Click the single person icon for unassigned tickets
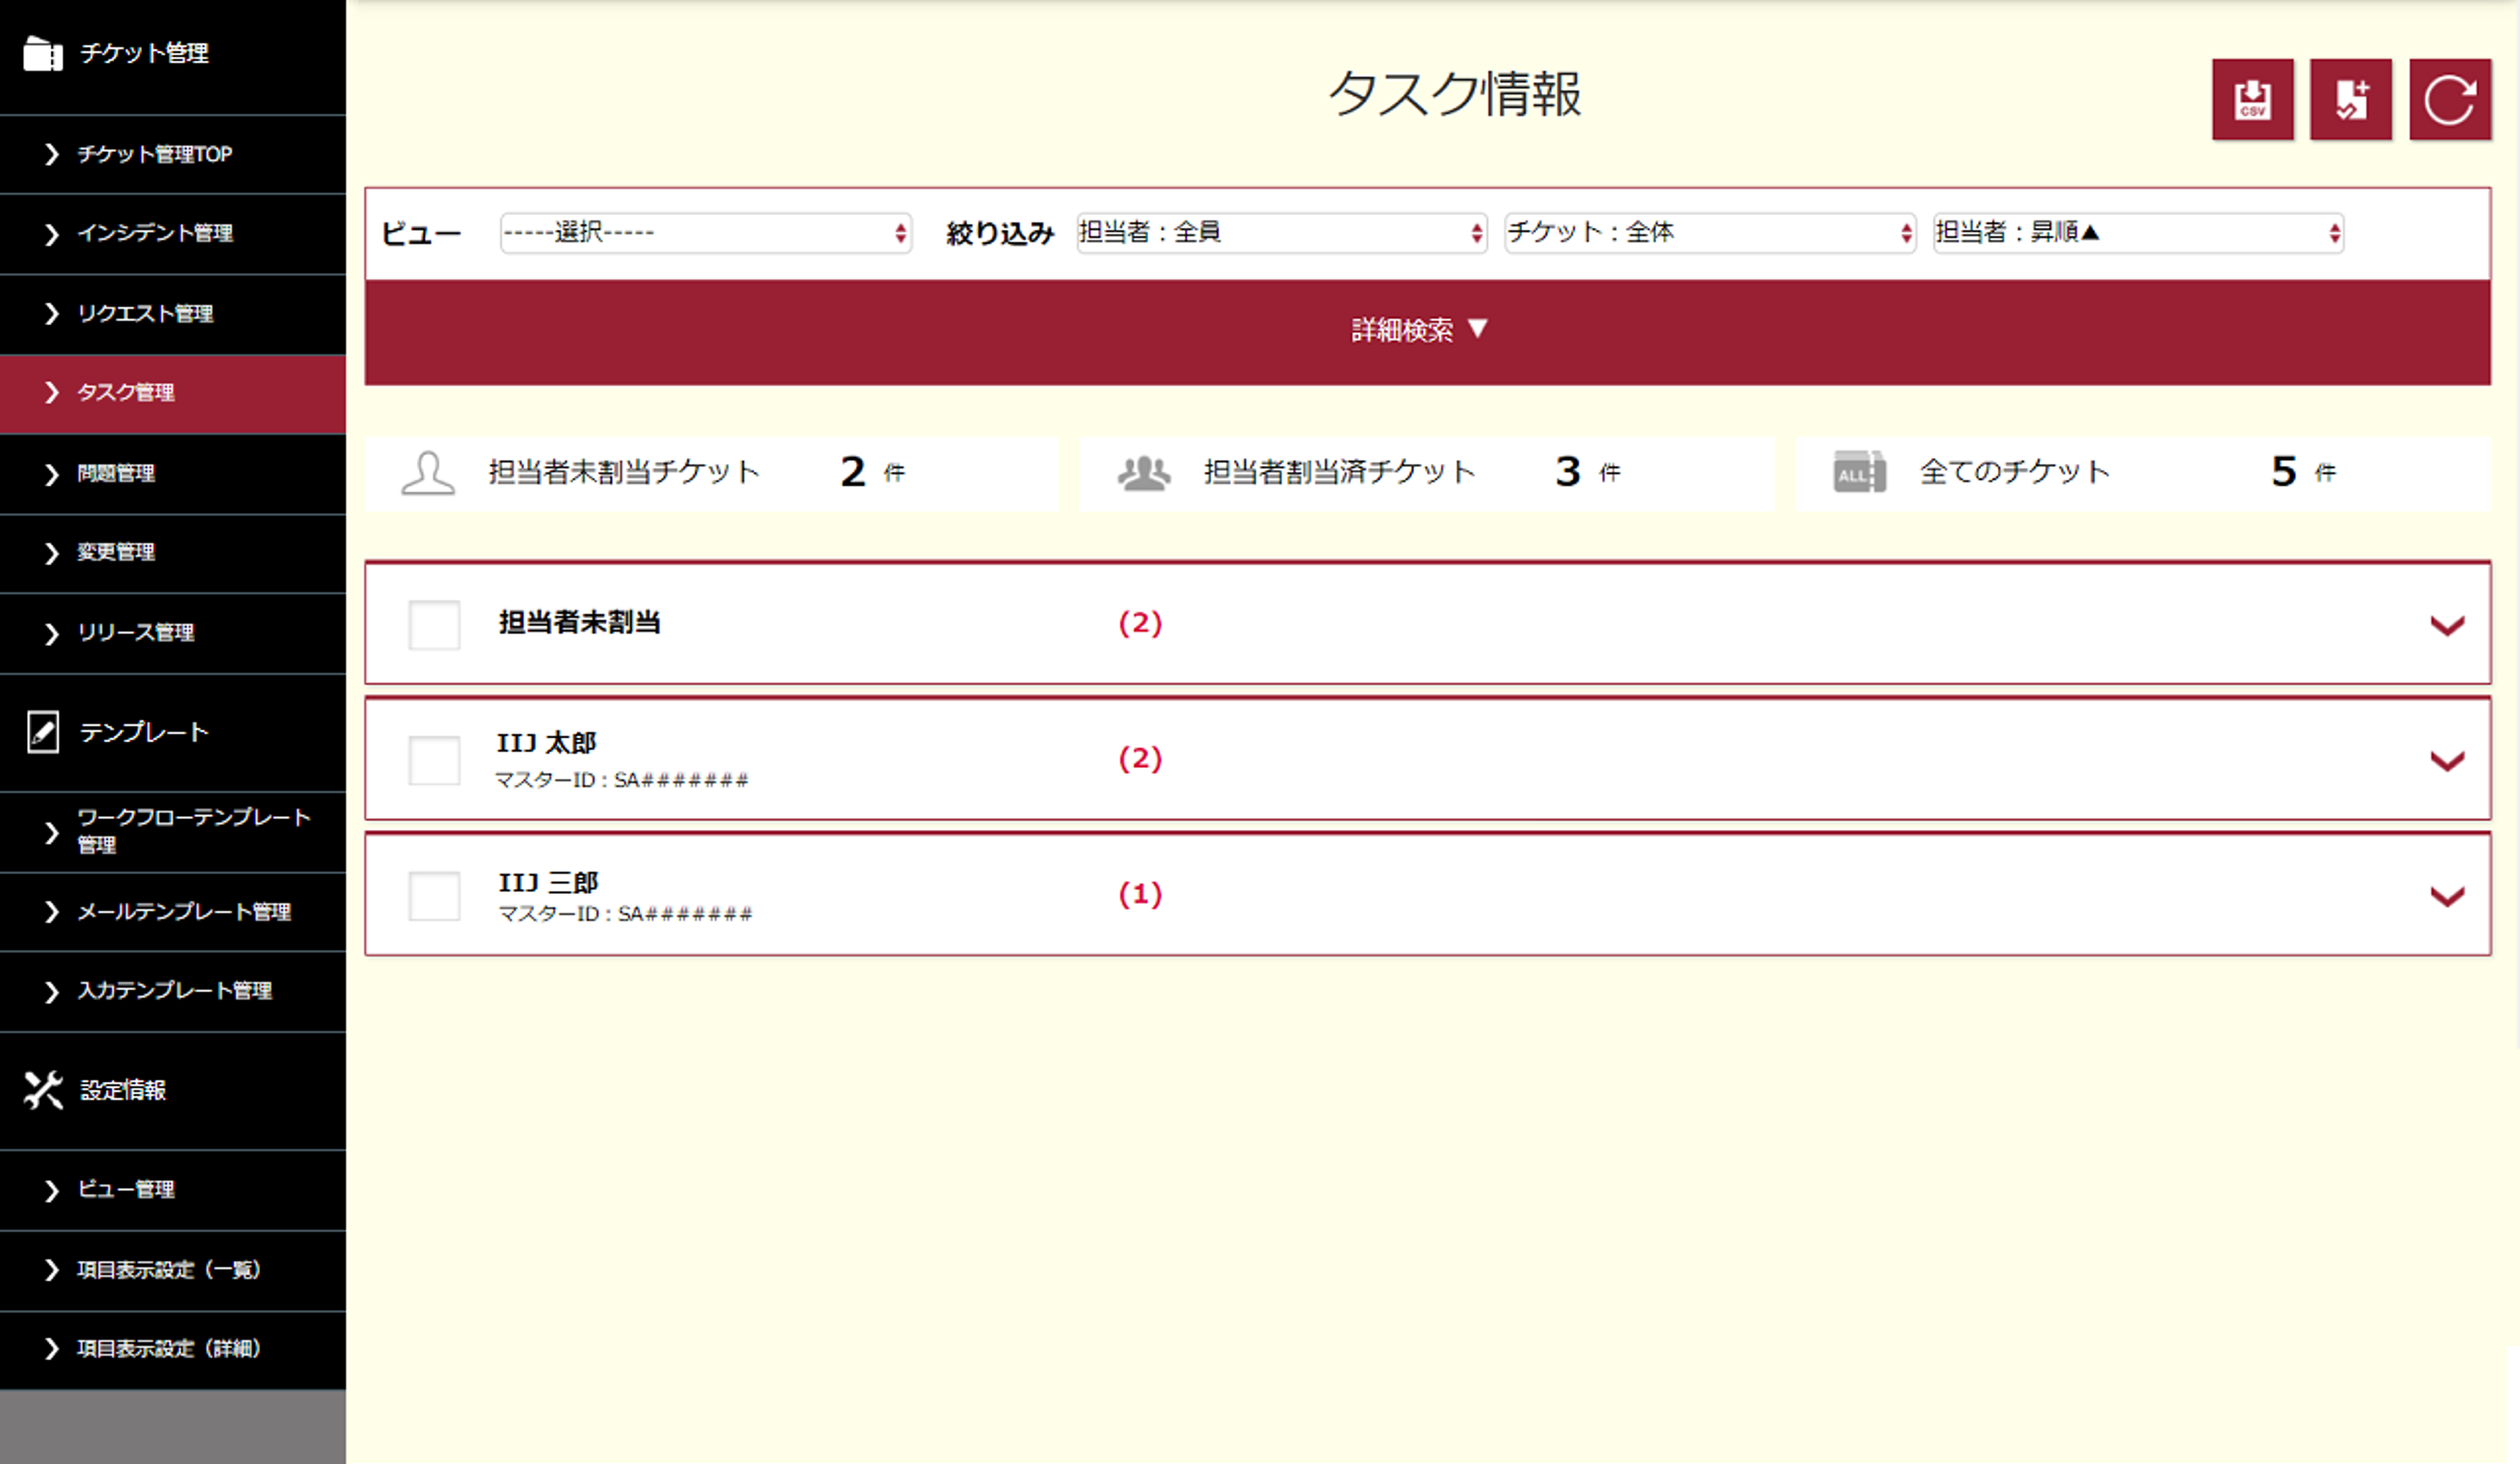2520x1464 pixels. coord(428,472)
